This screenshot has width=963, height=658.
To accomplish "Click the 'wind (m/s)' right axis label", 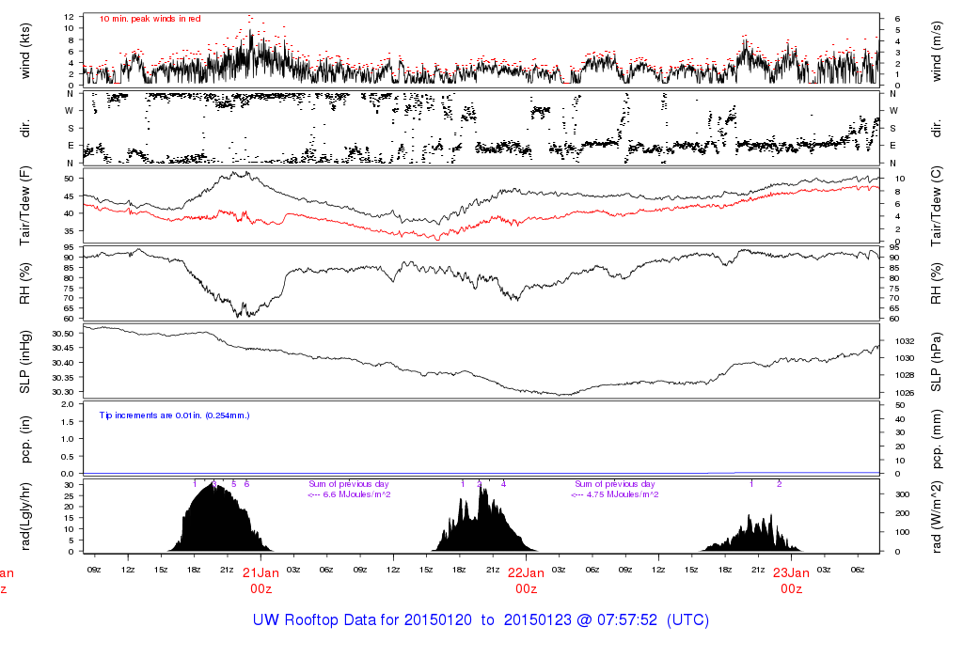I will (938, 50).
